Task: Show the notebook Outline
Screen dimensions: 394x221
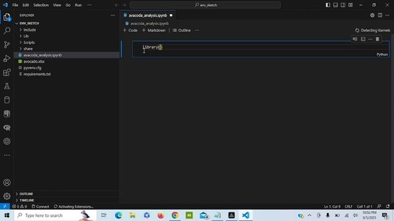Action: point(182,30)
